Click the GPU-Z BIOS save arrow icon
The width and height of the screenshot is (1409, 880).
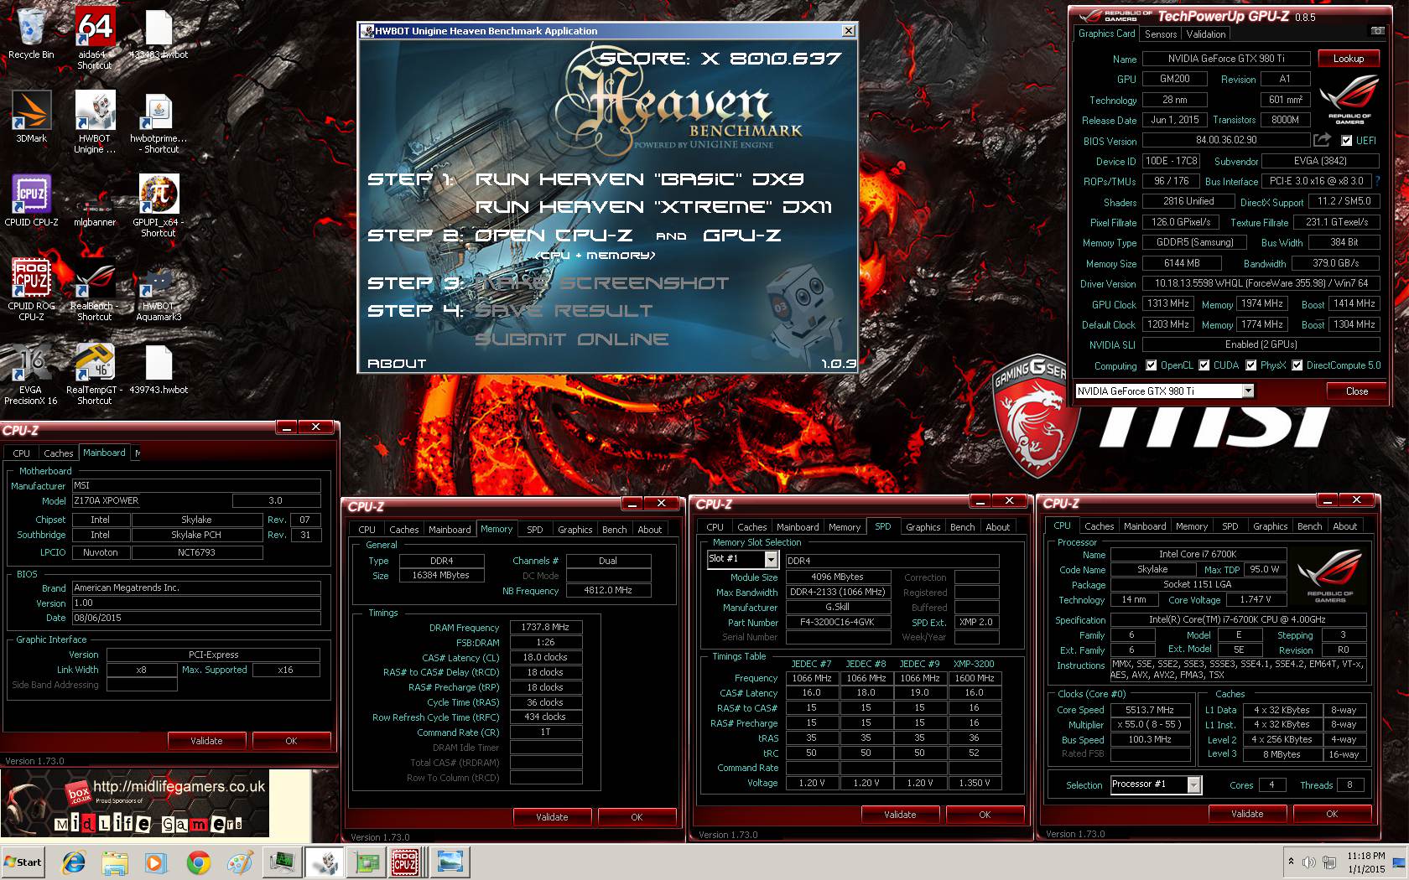1323,140
